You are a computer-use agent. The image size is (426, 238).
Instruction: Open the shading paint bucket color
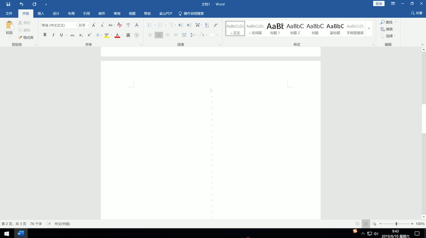(202, 35)
